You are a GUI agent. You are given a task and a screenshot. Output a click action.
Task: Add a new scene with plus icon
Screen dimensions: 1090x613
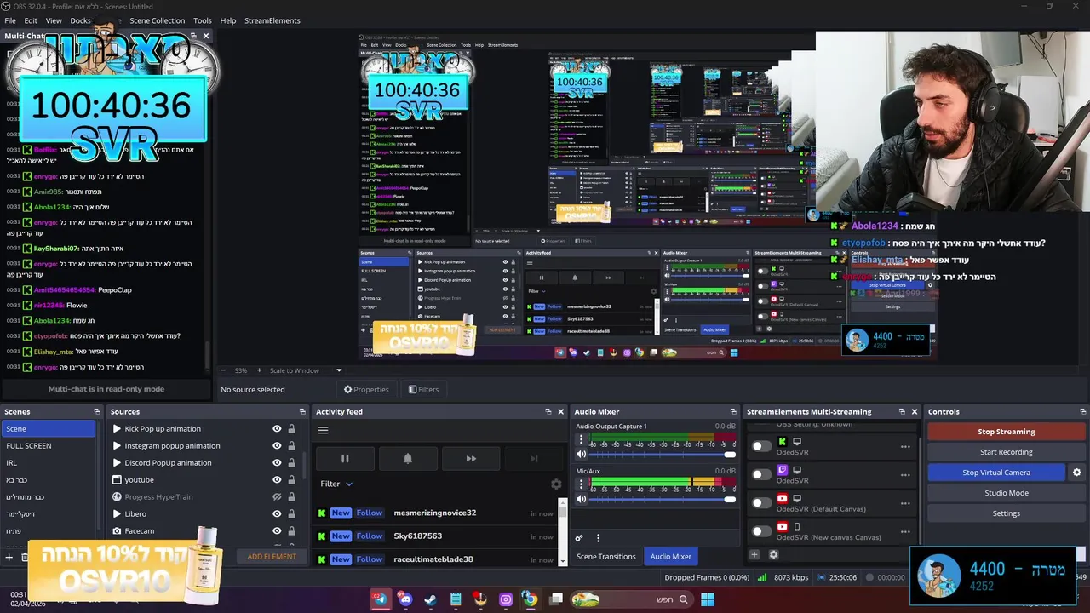point(9,557)
